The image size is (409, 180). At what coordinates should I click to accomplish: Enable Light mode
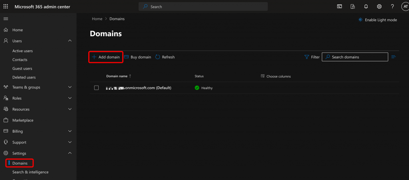(x=377, y=20)
